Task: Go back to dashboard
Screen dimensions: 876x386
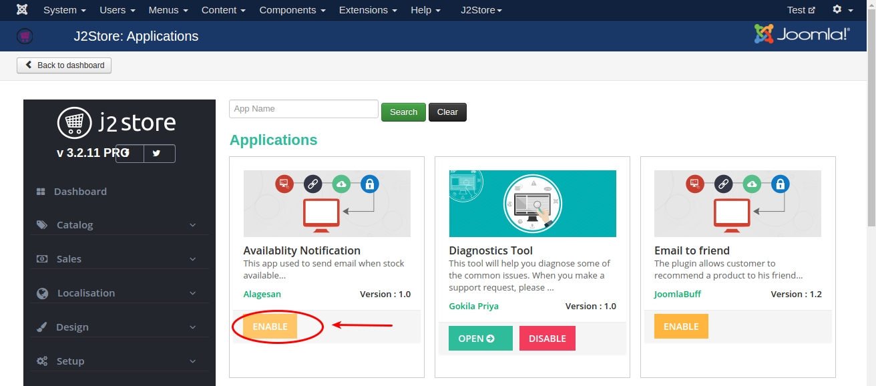Action: tap(64, 65)
